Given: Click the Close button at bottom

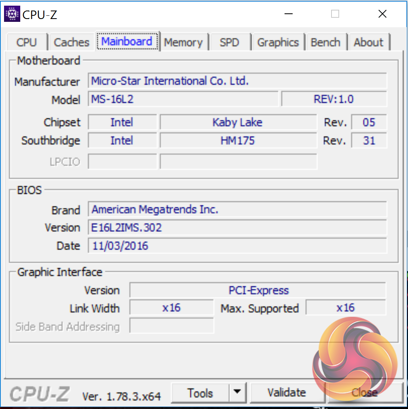Looking at the screenshot, I should coord(364,393).
